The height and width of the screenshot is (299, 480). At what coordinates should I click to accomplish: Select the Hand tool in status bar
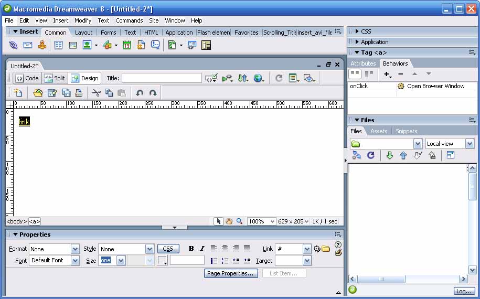coord(229,221)
